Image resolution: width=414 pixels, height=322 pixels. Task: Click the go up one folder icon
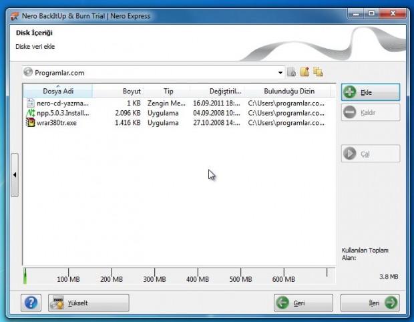pyautogui.click(x=292, y=72)
